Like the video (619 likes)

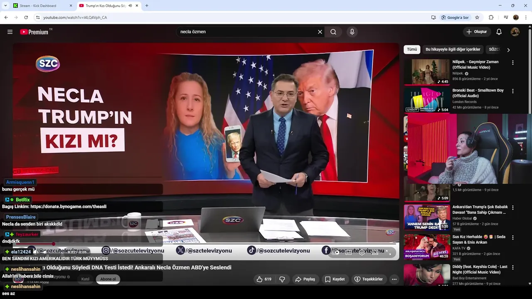(x=264, y=279)
